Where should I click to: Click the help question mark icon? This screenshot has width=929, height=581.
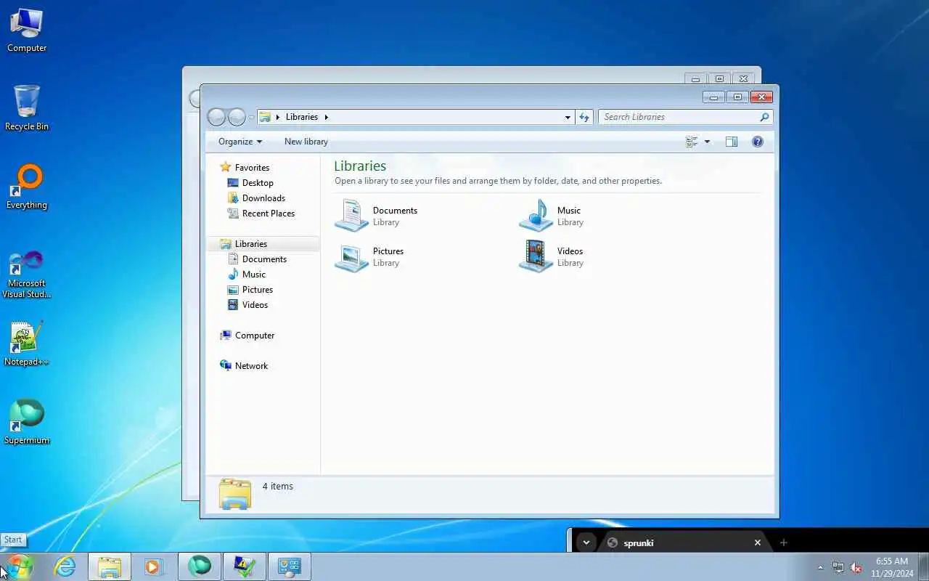pyautogui.click(x=758, y=142)
